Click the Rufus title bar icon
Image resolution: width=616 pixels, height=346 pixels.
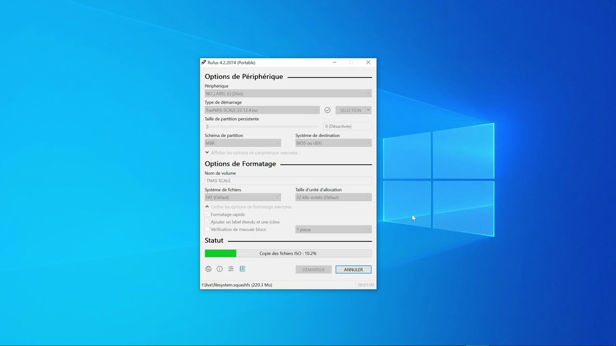coord(204,62)
